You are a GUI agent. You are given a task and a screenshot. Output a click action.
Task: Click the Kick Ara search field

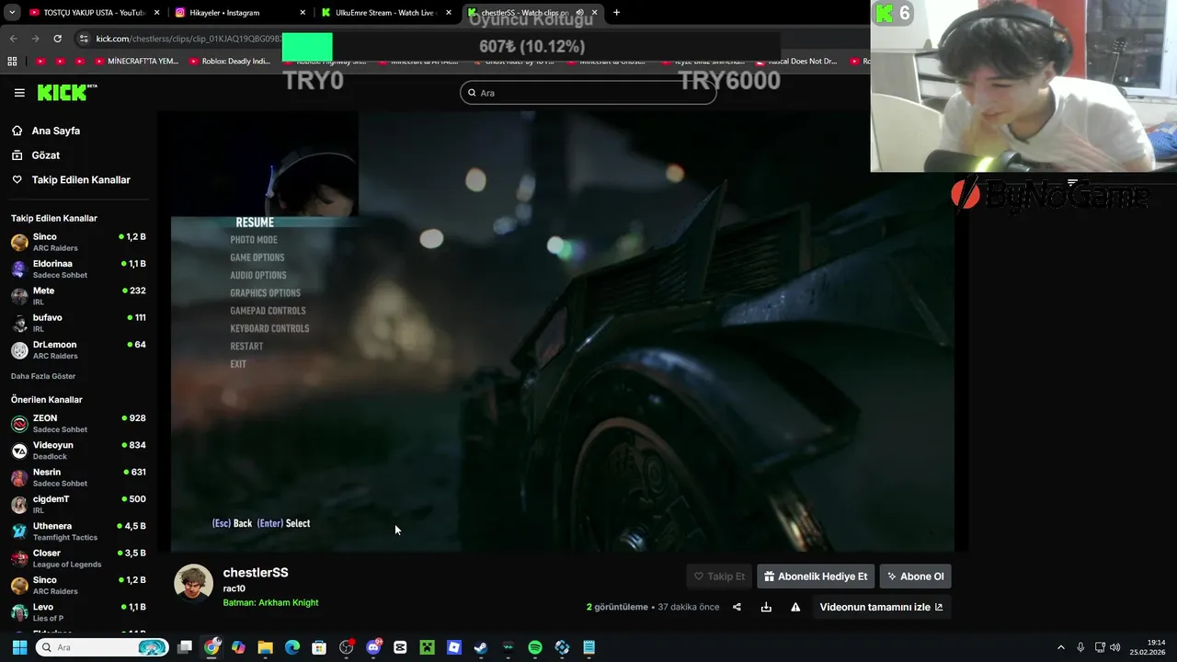[588, 93]
